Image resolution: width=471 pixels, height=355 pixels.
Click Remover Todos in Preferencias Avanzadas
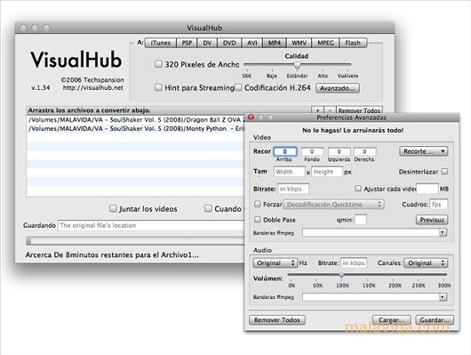coord(277,319)
